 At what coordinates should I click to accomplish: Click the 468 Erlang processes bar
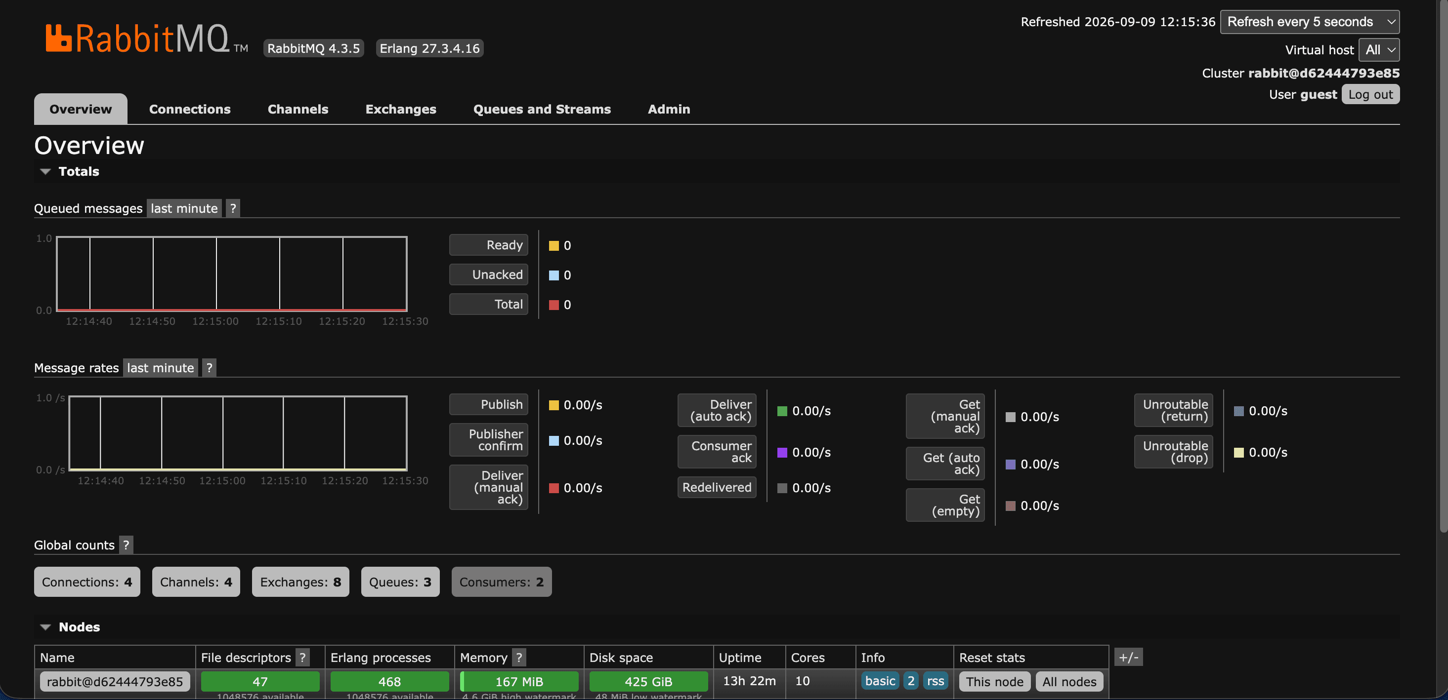389,681
